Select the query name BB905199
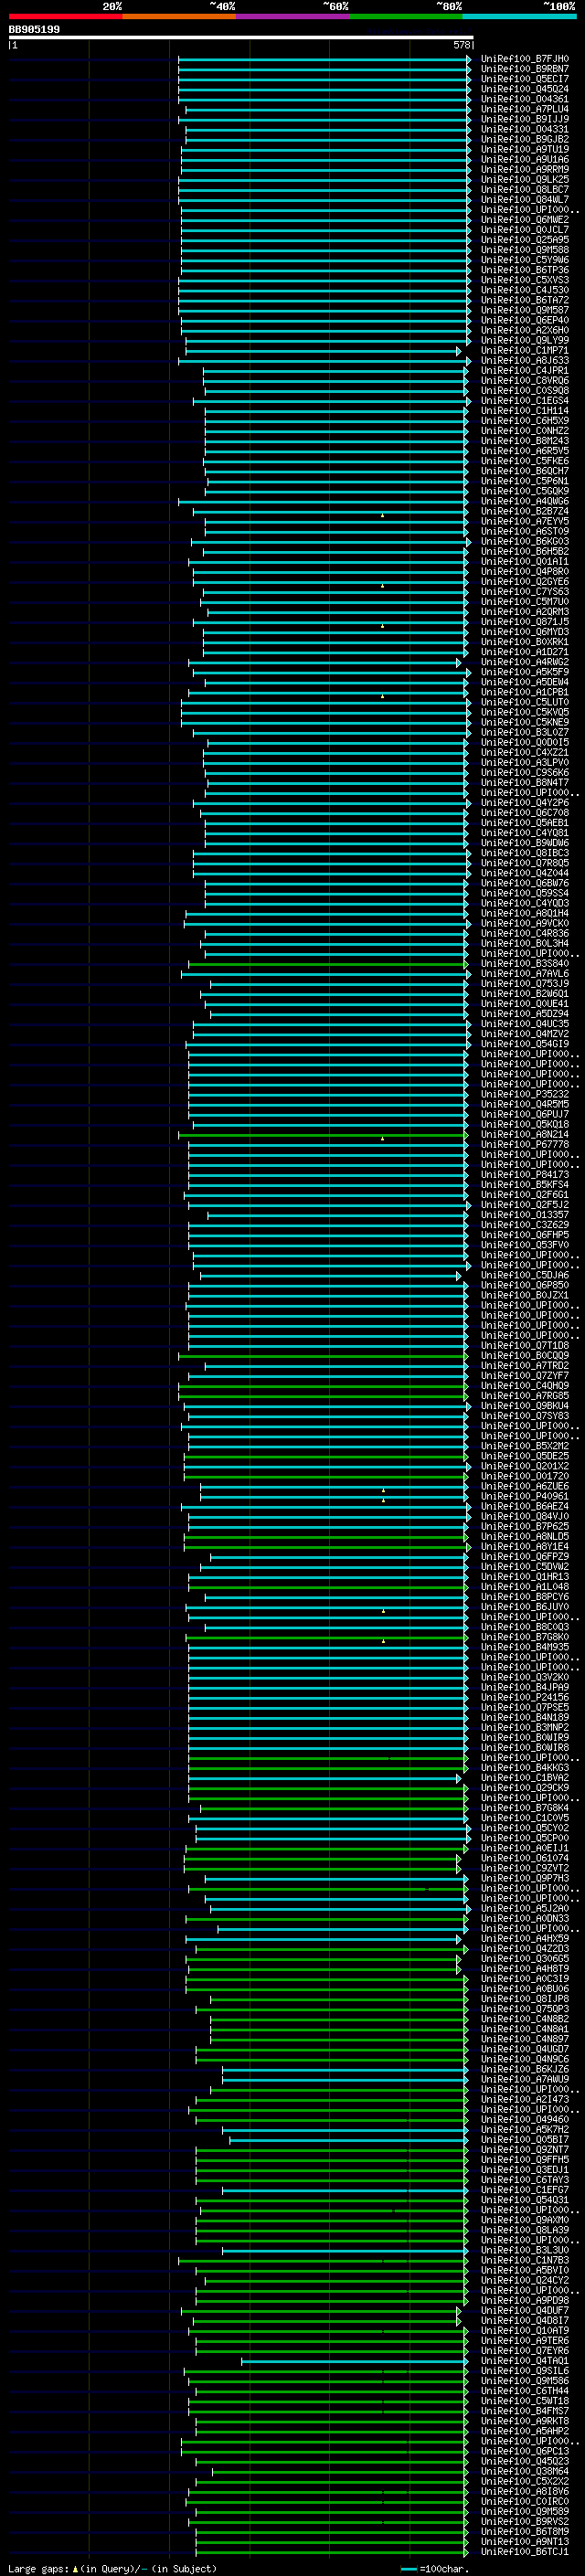Screen dimensions: 585x2576 point(34,30)
